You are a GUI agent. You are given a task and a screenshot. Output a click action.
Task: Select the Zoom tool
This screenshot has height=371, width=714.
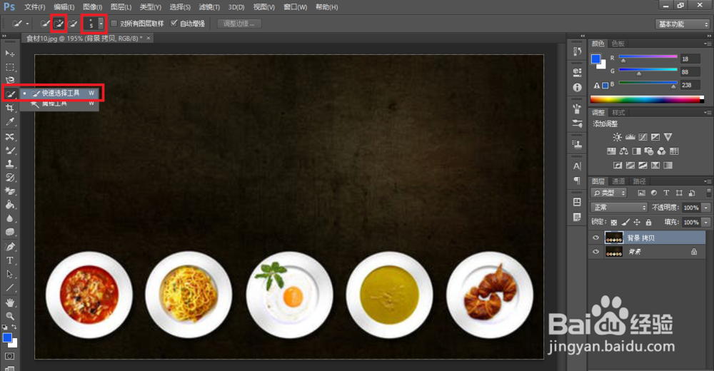tap(9, 316)
